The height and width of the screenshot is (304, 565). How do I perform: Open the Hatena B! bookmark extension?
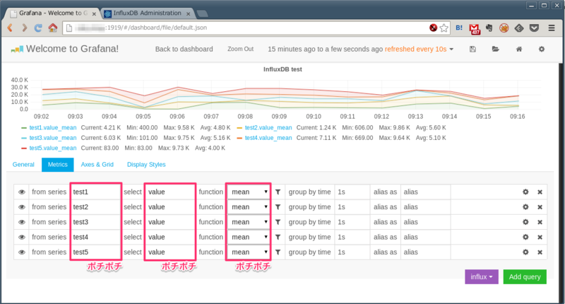point(459,28)
